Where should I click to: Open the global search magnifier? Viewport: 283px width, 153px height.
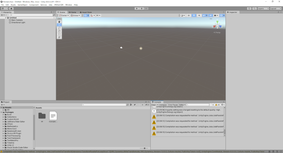click(255, 9)
